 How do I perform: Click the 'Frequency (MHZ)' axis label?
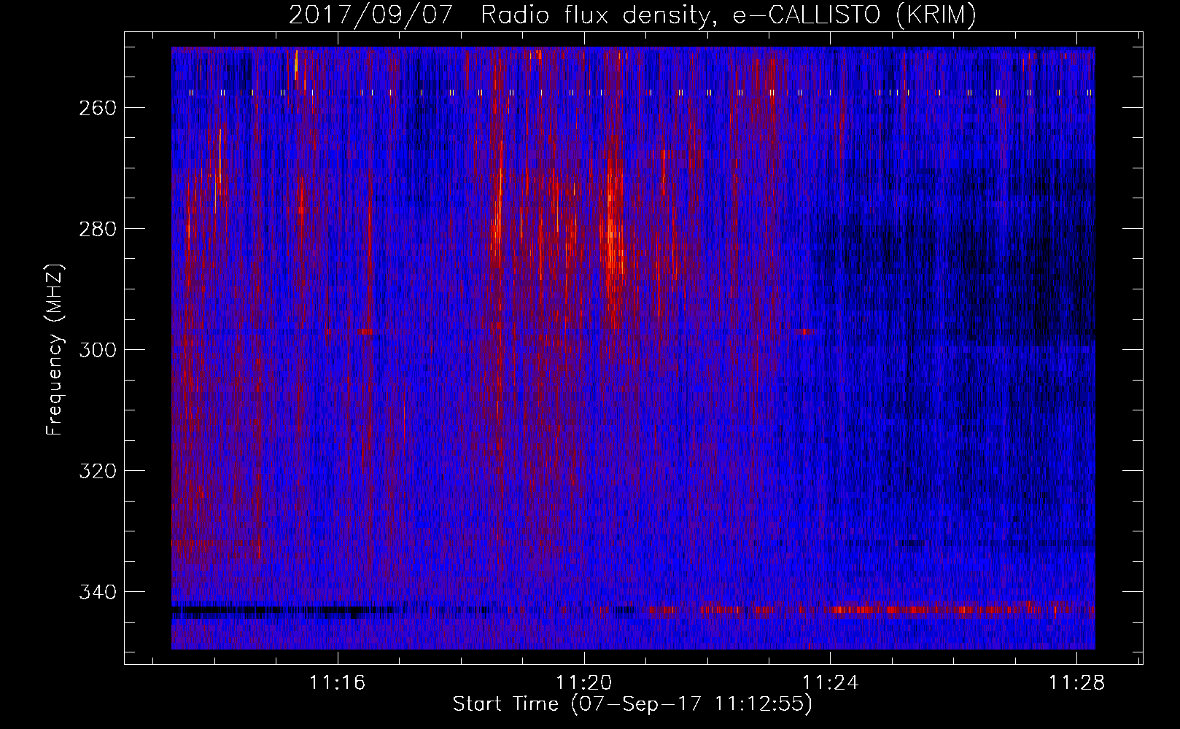55,350
